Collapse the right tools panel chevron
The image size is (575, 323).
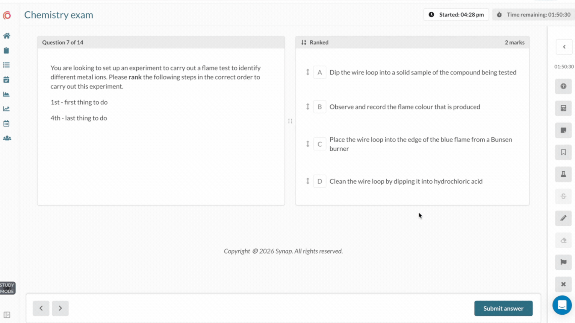pos(564,47)
